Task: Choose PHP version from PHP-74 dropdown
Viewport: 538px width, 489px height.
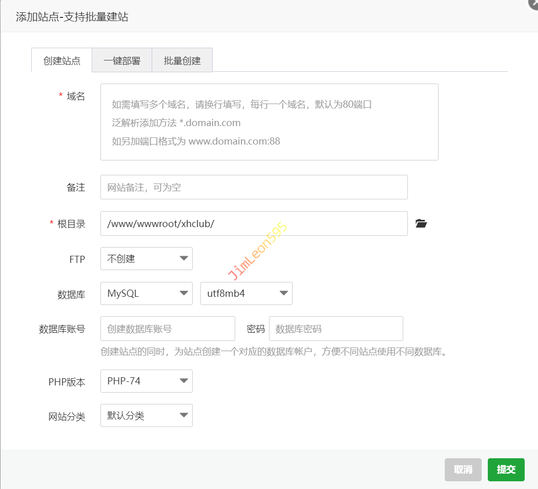Action: click(x=147, y=381)
